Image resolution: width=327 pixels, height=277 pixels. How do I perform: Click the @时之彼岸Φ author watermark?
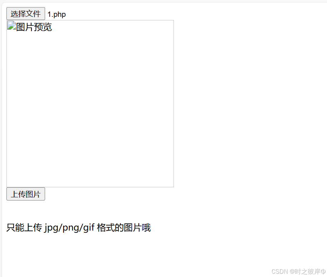(x=308, y=271)
